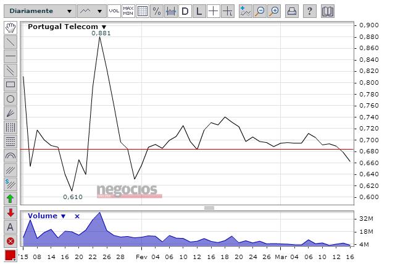Open the line chart type dropdown
The width and height of the screenshot is (395, 264).
[92, 11]
